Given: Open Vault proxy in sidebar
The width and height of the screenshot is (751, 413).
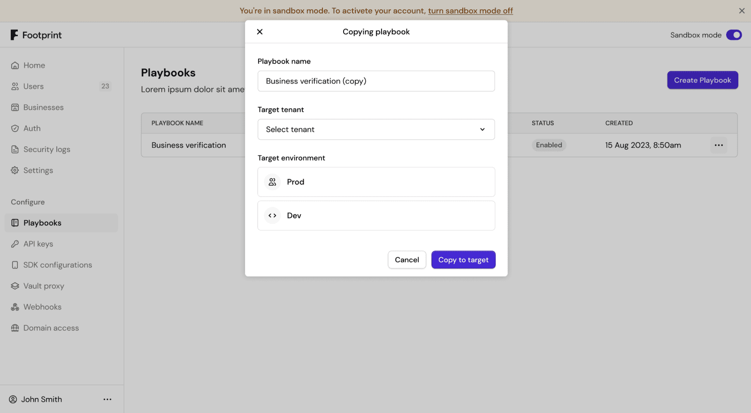Looking at the screenshot, I should tap(61, 286).
